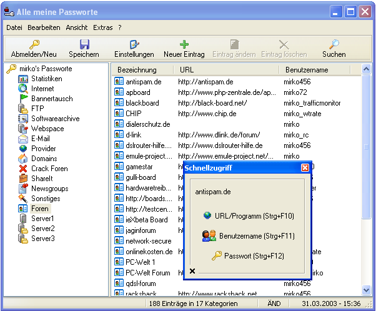Select the Server1 category icon

coord(23,219)
